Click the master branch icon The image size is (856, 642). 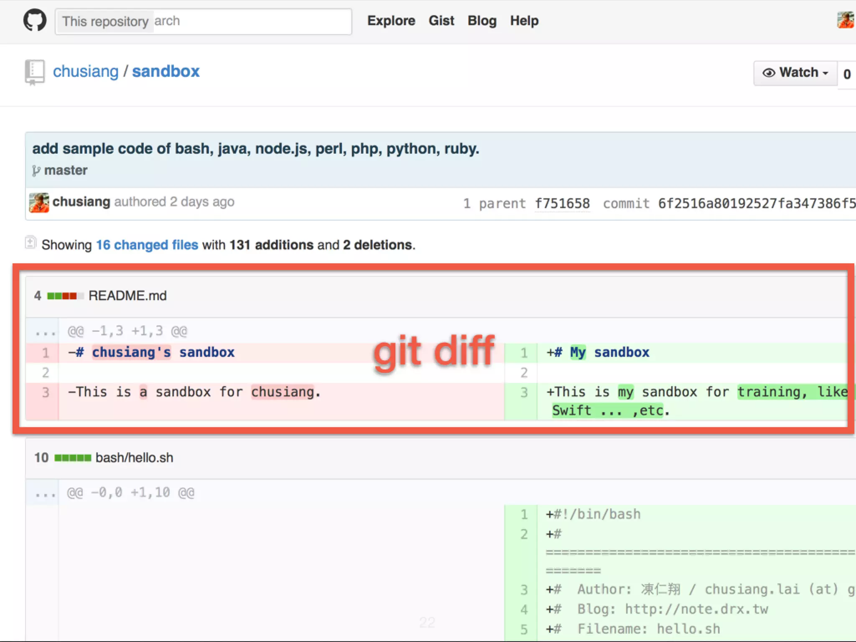click(36, 171)
